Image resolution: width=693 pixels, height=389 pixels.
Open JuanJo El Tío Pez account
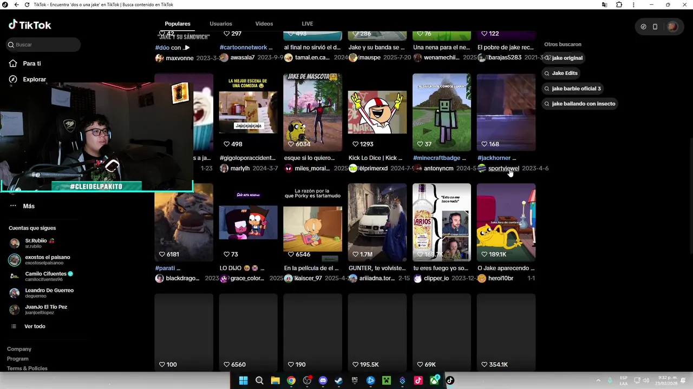(x=38, y=310)
